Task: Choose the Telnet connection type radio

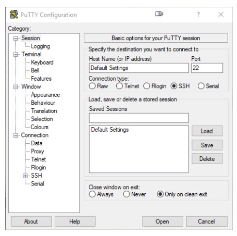Action: click(x=119, y=86)
